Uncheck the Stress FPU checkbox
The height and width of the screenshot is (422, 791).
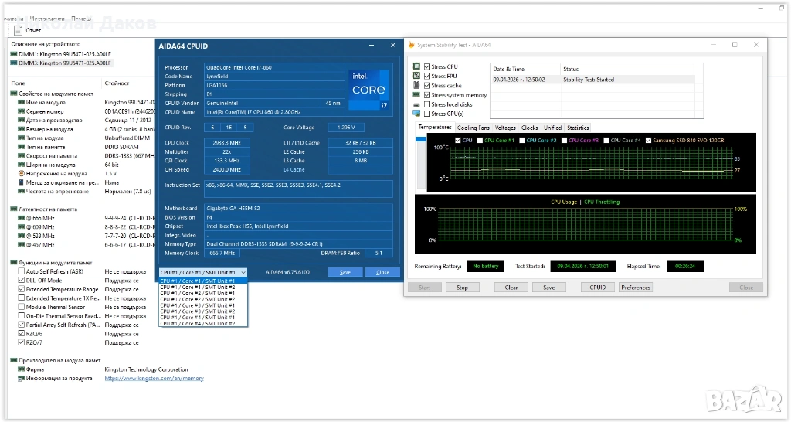coord(427,77)
